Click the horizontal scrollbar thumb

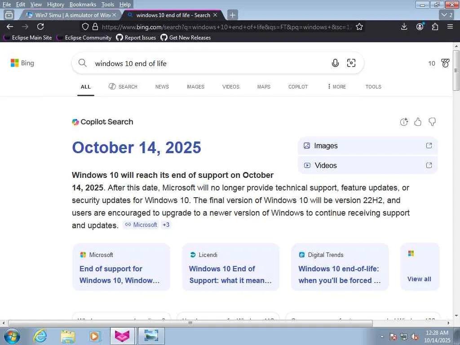[x=190, y=323]
